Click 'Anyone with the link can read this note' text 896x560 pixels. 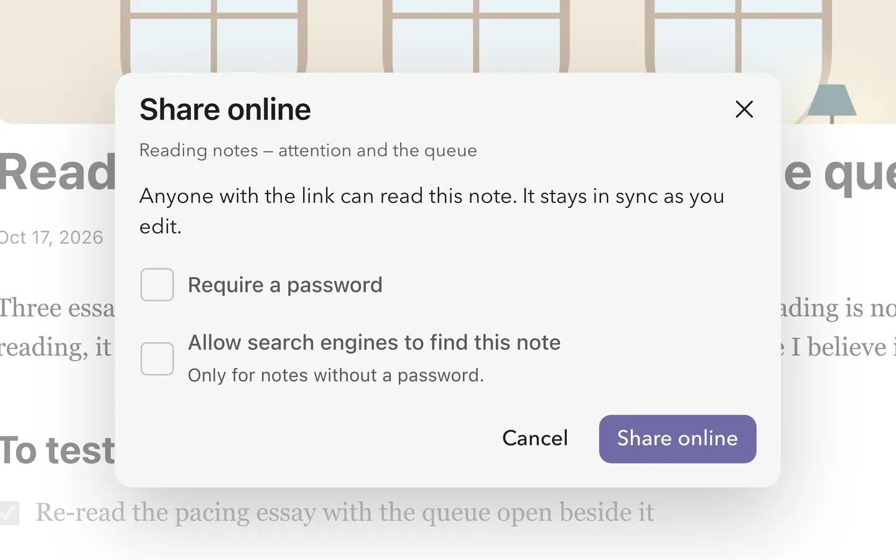click(328, 196)
